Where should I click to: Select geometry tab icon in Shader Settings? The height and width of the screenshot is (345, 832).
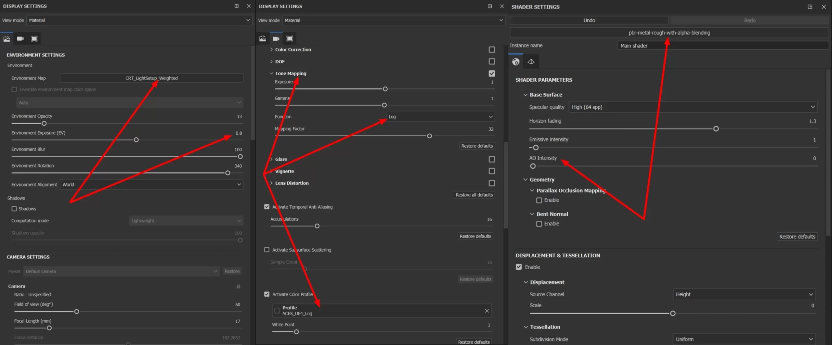[531, 62]
